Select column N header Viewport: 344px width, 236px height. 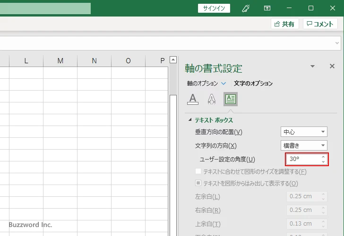coord(95,61)
